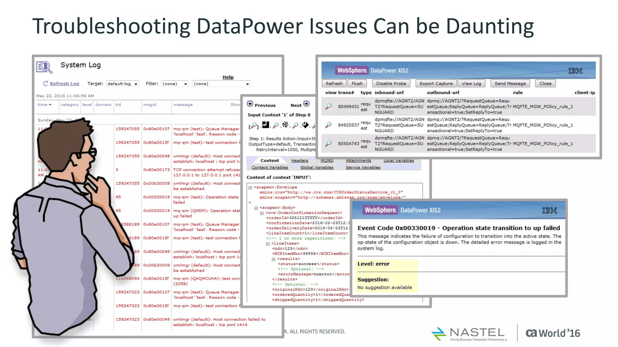Image resolution: width=618 pixels, height=347 pixels.
Task: Click the Event Code 0x00330019 heading
Action: (x=459, y=228)
